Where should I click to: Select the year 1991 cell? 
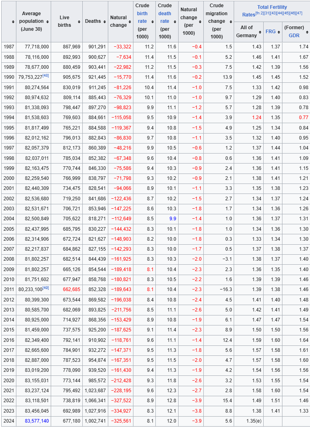coord(9,88)
